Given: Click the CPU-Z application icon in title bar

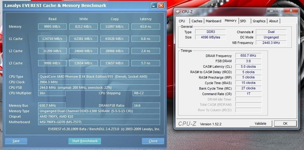Looking at the screenshot, I should point(178,12).
